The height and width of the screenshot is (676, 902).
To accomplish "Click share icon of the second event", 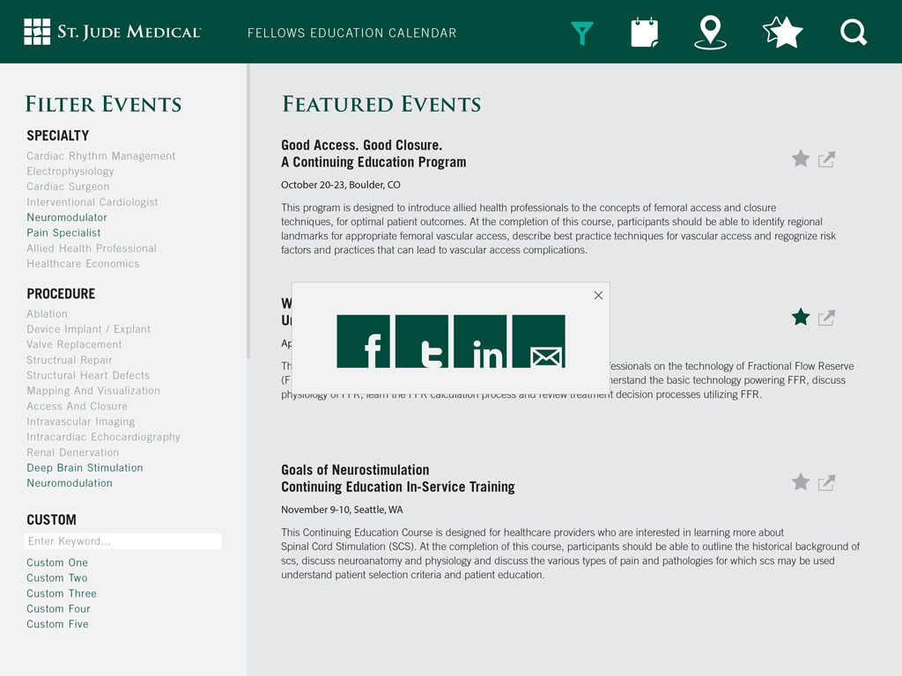I will [x=826, y=318].
